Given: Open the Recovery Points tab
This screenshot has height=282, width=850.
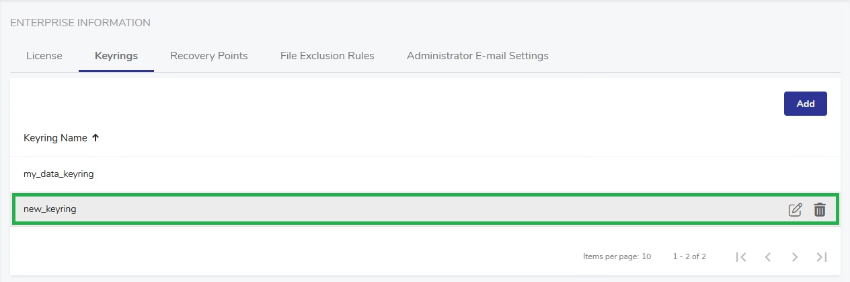Looking at the screenshot, I should pos(208,56).
